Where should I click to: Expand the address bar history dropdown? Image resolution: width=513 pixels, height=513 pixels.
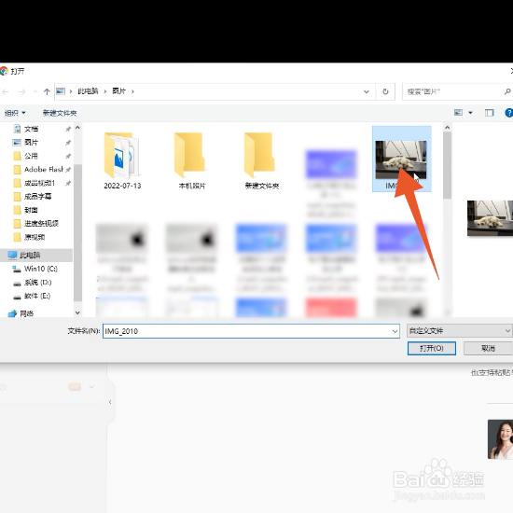click(x=367, y=91)
